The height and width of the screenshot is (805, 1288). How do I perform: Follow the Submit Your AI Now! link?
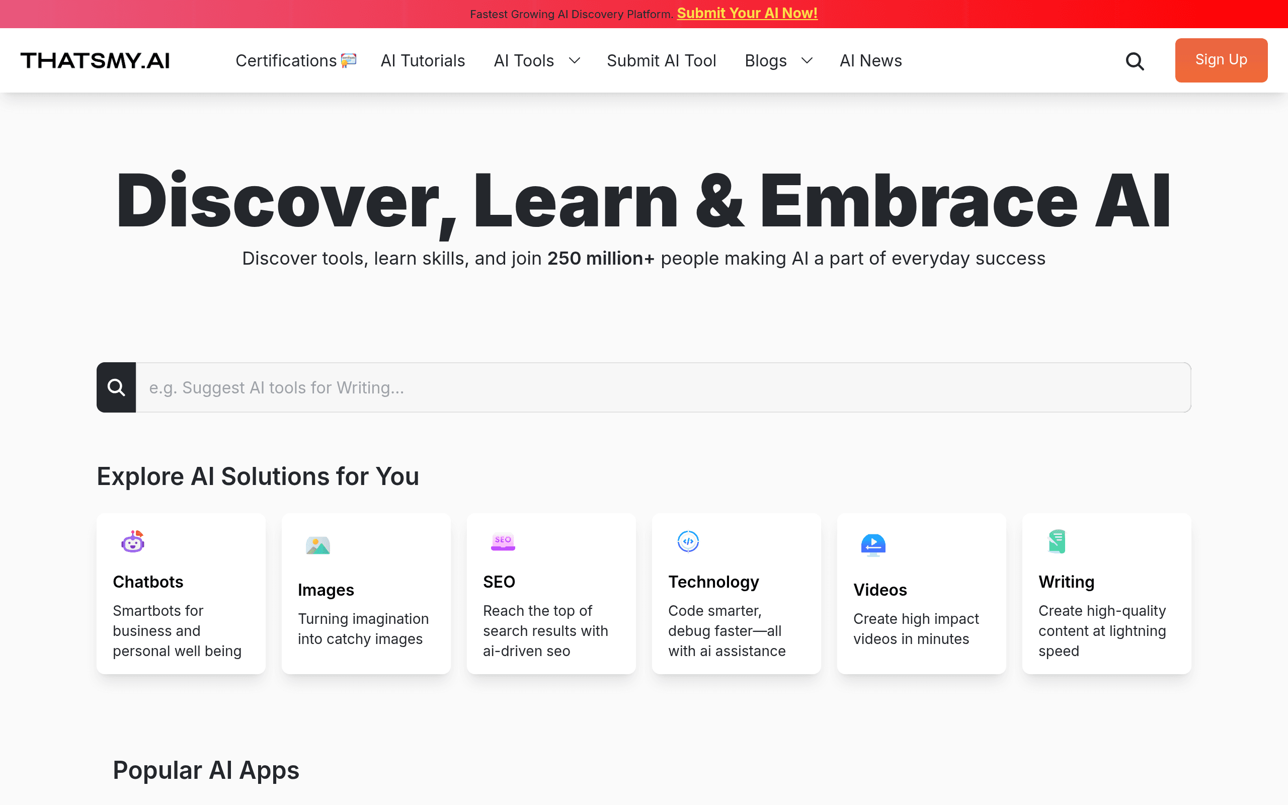pos(747,13)
